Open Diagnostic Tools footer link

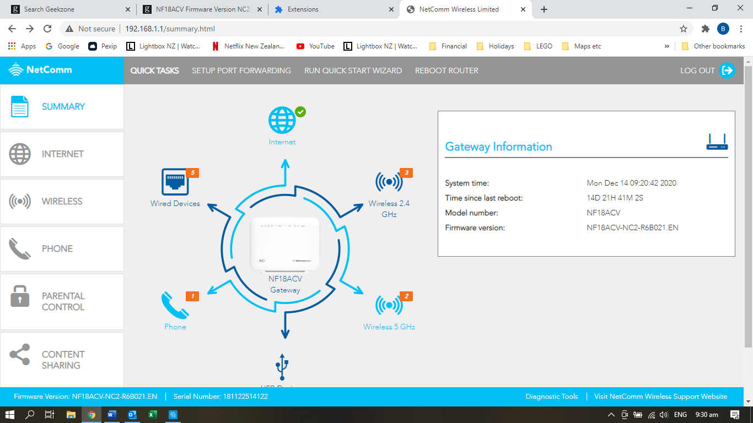pyautogui.click(x=551, y=397)
